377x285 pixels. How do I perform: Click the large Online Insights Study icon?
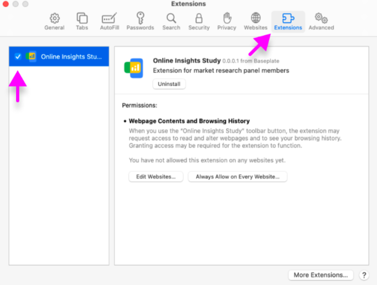tap(133, 68)
